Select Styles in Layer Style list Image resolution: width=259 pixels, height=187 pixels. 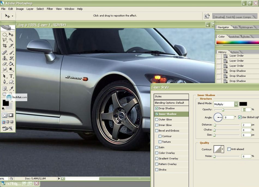(171, 97)
